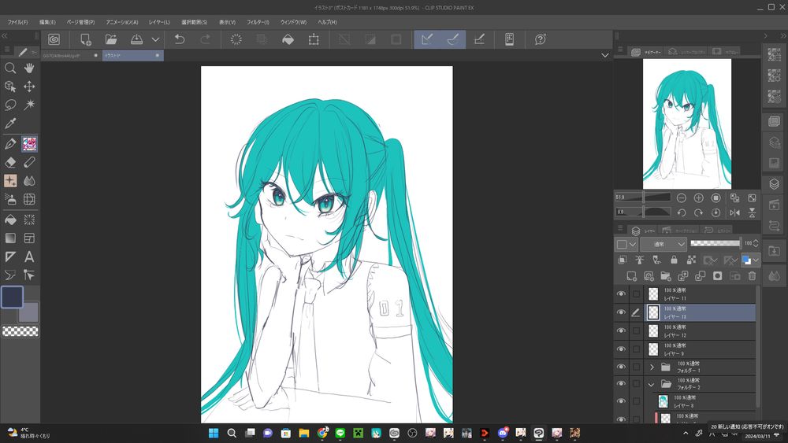Screen dimensions: 788x443
Task: Select the Hand move-view tool
Action: click(29, 68)
